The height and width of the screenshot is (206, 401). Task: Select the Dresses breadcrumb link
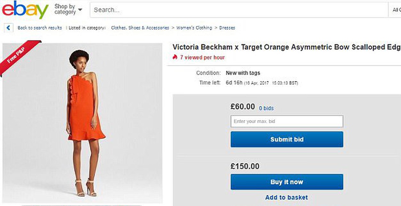tap(227, 28)
